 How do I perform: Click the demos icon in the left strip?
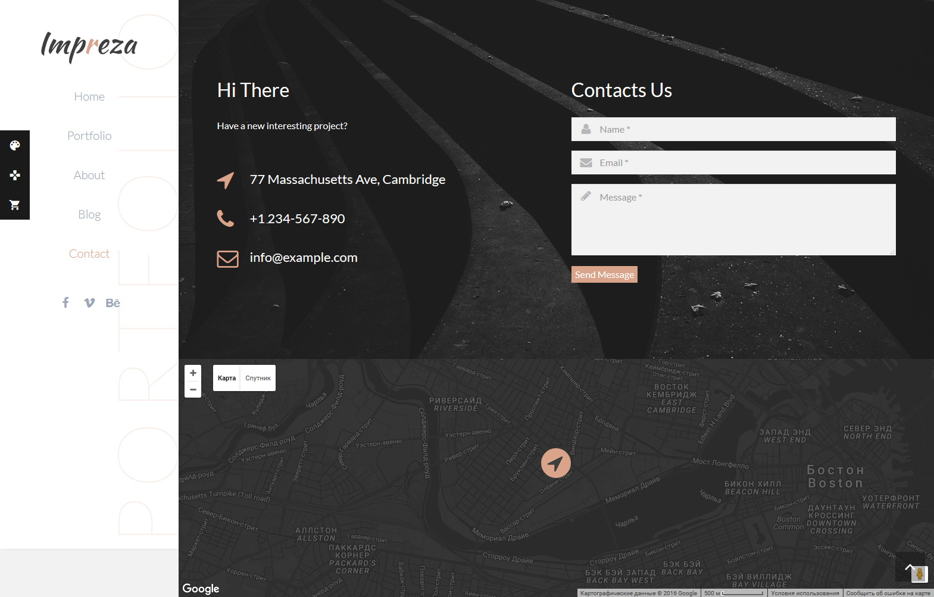(15, 175)
